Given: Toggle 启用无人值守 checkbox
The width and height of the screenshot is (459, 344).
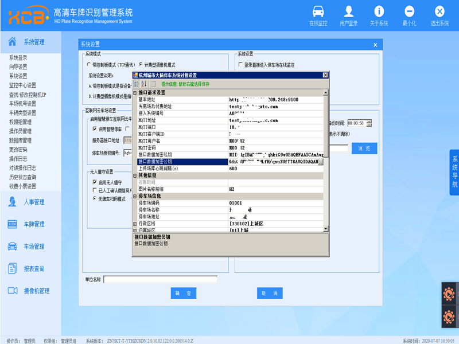Looking at the screenshot, I should point(95,182).
